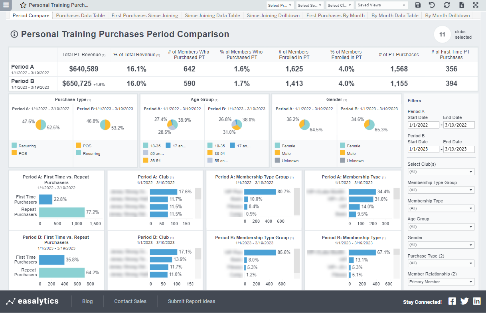
Task: Undo recent changes with the reset icon
Action: (x=433, y=5)
